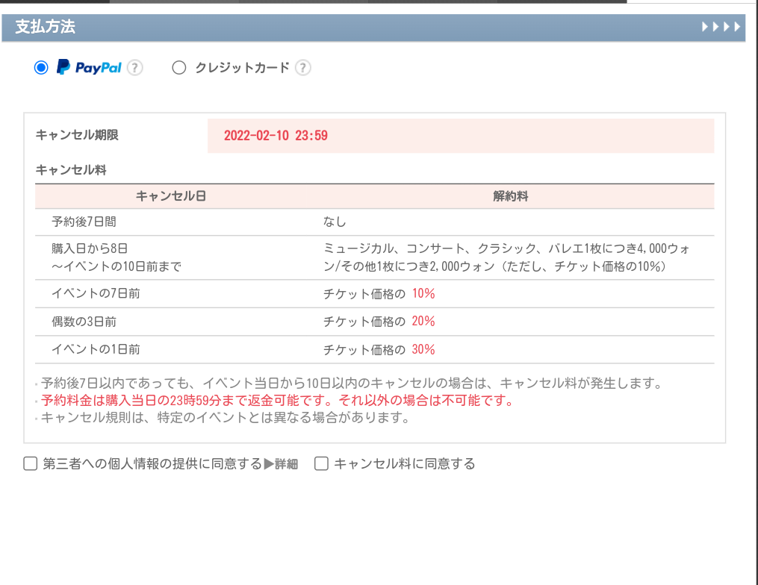Image resolution: width=758 pixels, height=585 pixels.
Task: Click the 支払方法 section title
Action: [x=45, y=28]
